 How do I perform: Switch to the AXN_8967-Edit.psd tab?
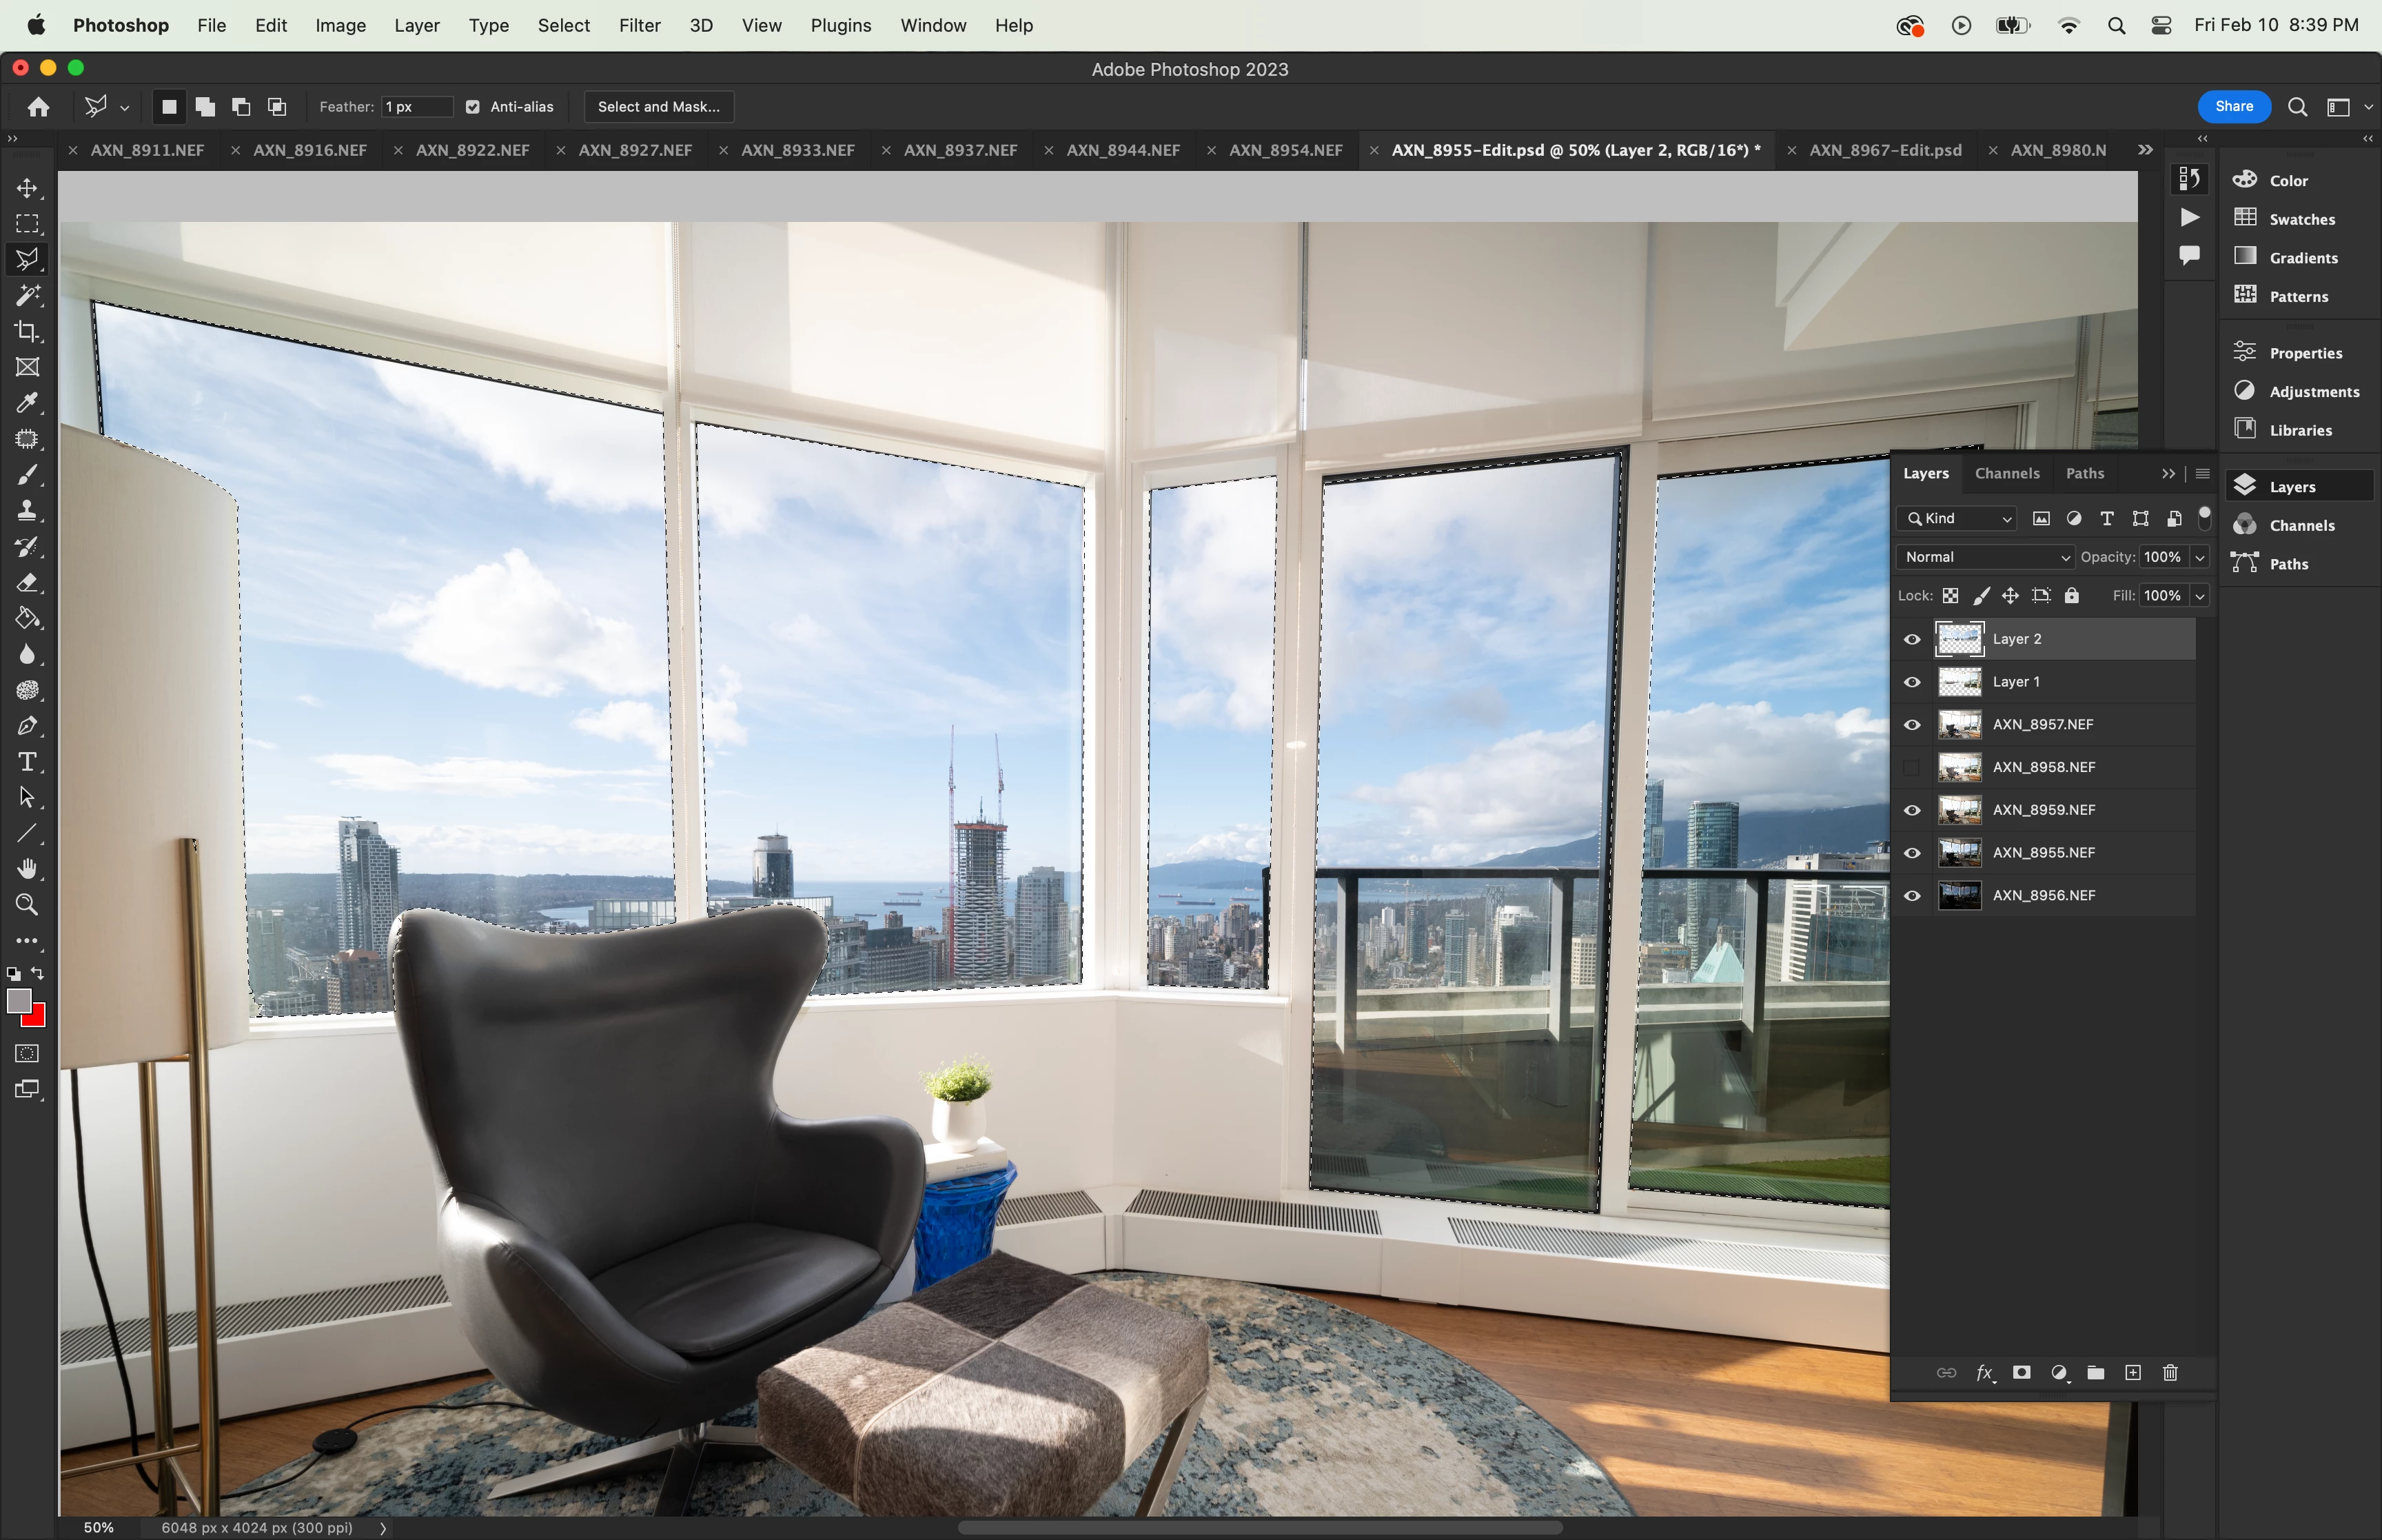tap(1884, 150)
